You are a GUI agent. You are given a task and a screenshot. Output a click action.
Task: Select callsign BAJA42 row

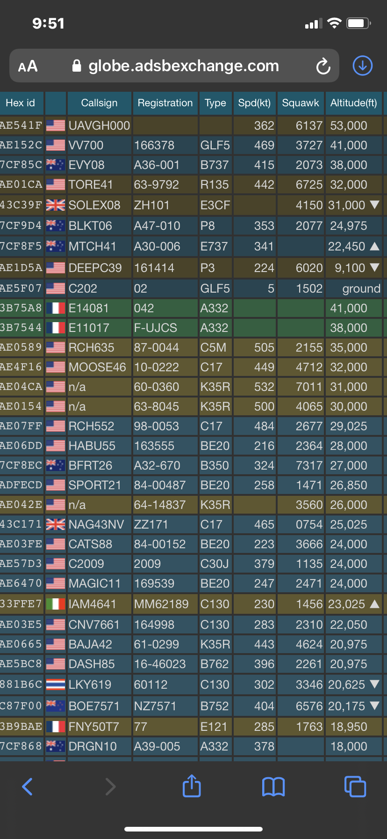click(x=192, y=644)
